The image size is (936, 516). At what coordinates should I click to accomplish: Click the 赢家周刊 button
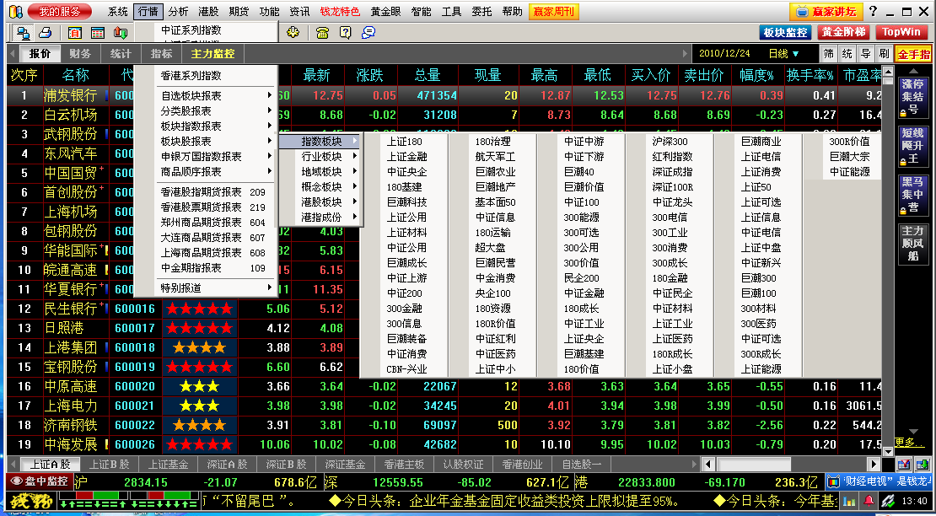tap(553, 11)
